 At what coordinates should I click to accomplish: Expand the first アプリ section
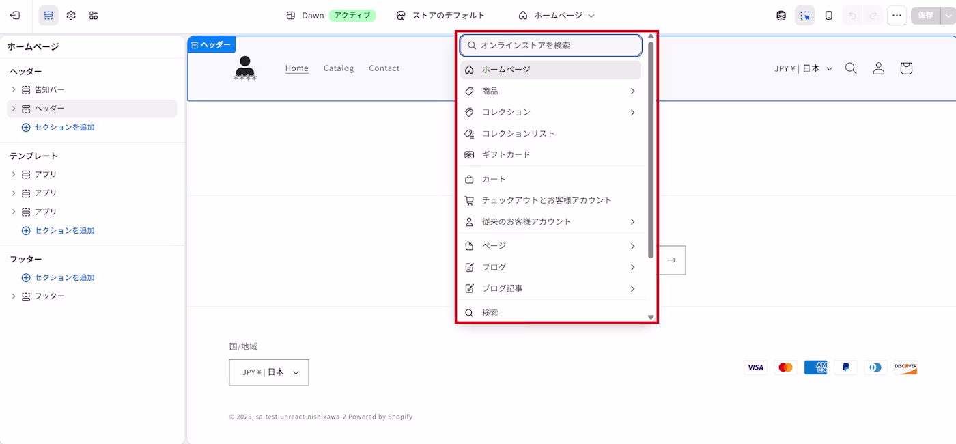[x=14, y=174]
